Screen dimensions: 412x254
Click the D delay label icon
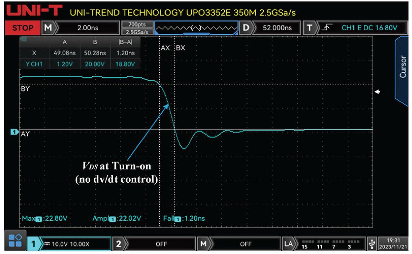[246, 28]
